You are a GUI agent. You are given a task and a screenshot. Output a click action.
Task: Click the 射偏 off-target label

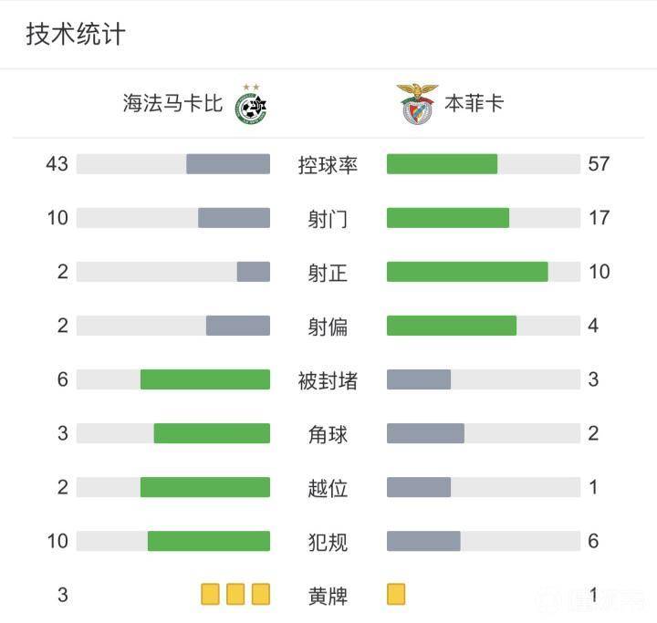pos(328,327)
